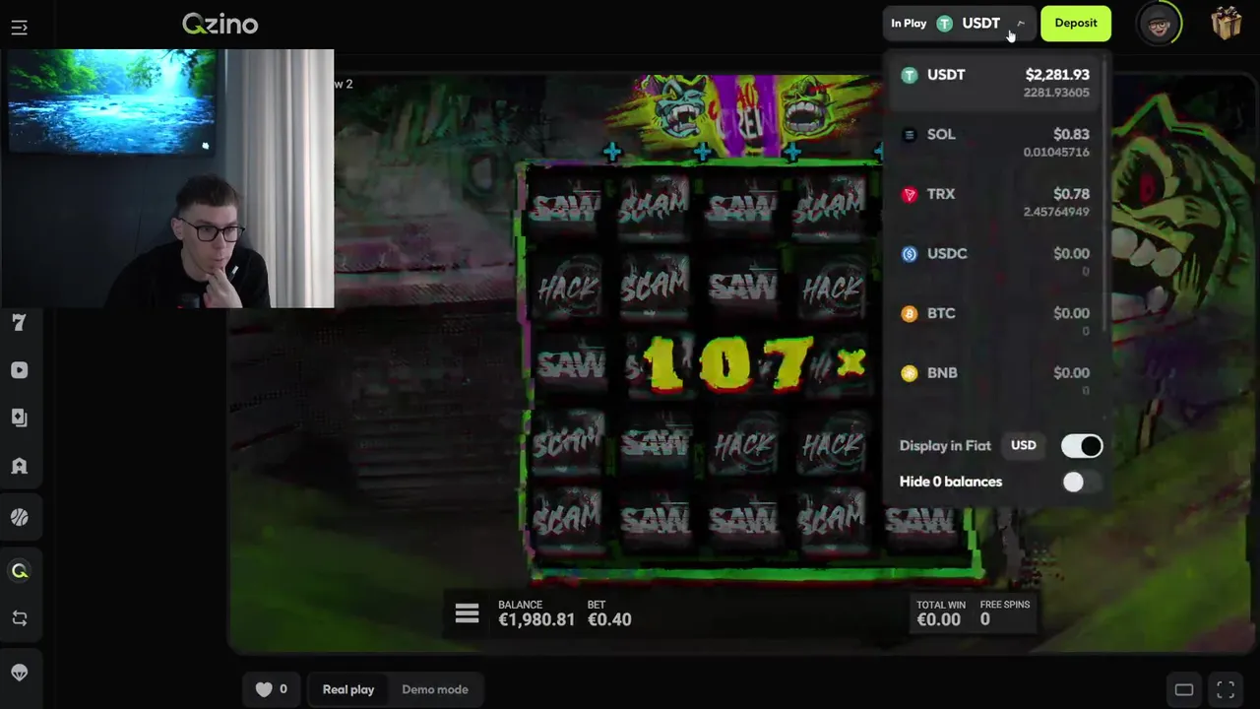Add game to favorites with heart icon
Viewport: 1260px width, 709px height.
pos(264,689)
